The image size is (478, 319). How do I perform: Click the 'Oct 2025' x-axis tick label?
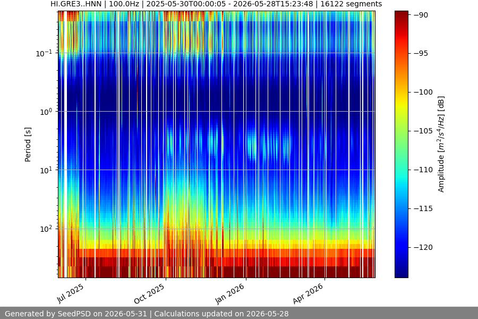click(149, 293)
